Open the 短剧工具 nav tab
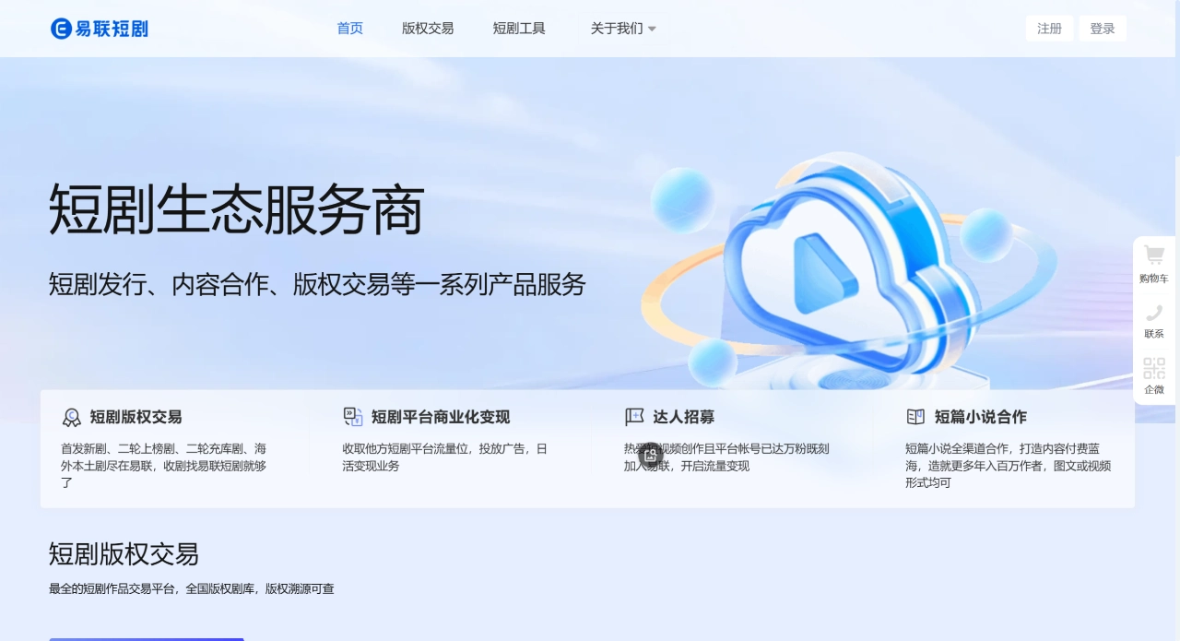The image size is (1180, 641). 519,29
